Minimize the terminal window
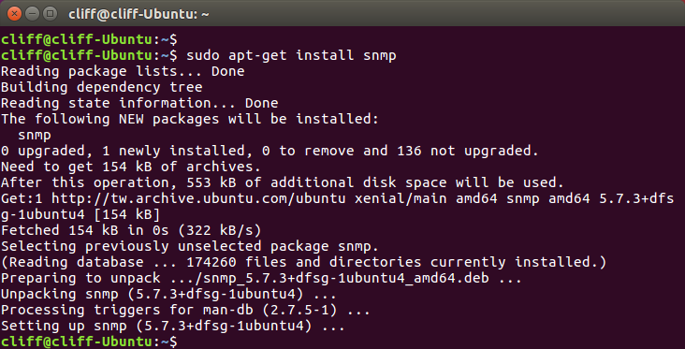 [x=33, y=13]
